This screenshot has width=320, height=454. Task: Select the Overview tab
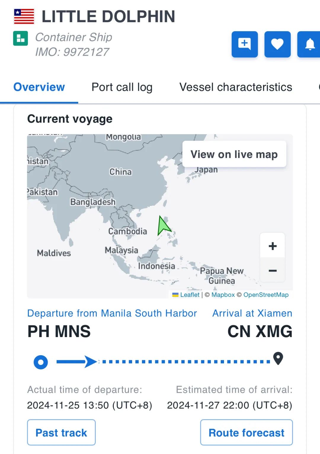click(39, 87)
